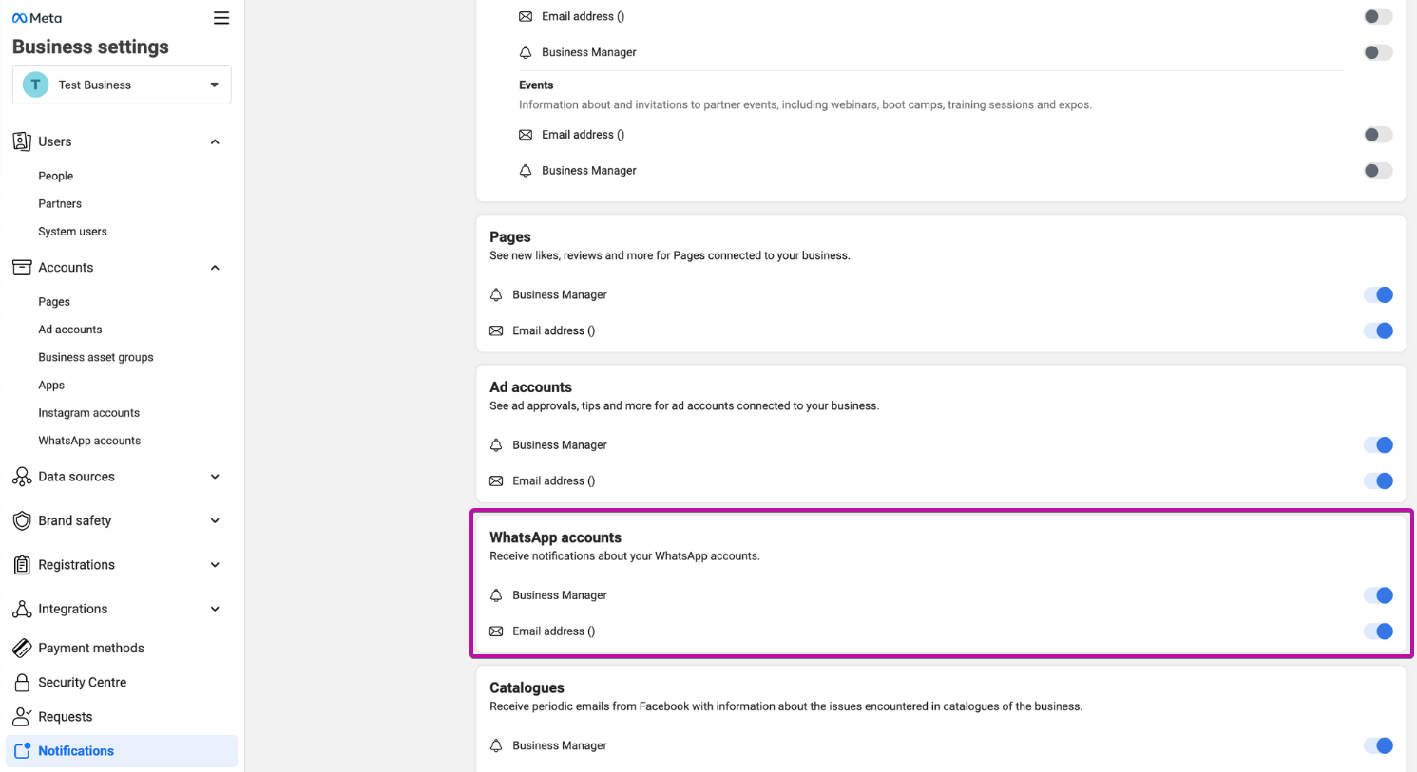Enable Events Business Manager notifications toggle

pyautogui.click(x=1378, y=171)
